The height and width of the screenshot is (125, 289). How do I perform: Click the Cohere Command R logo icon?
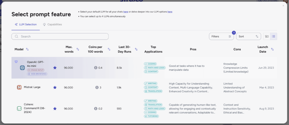coord(19,108)
